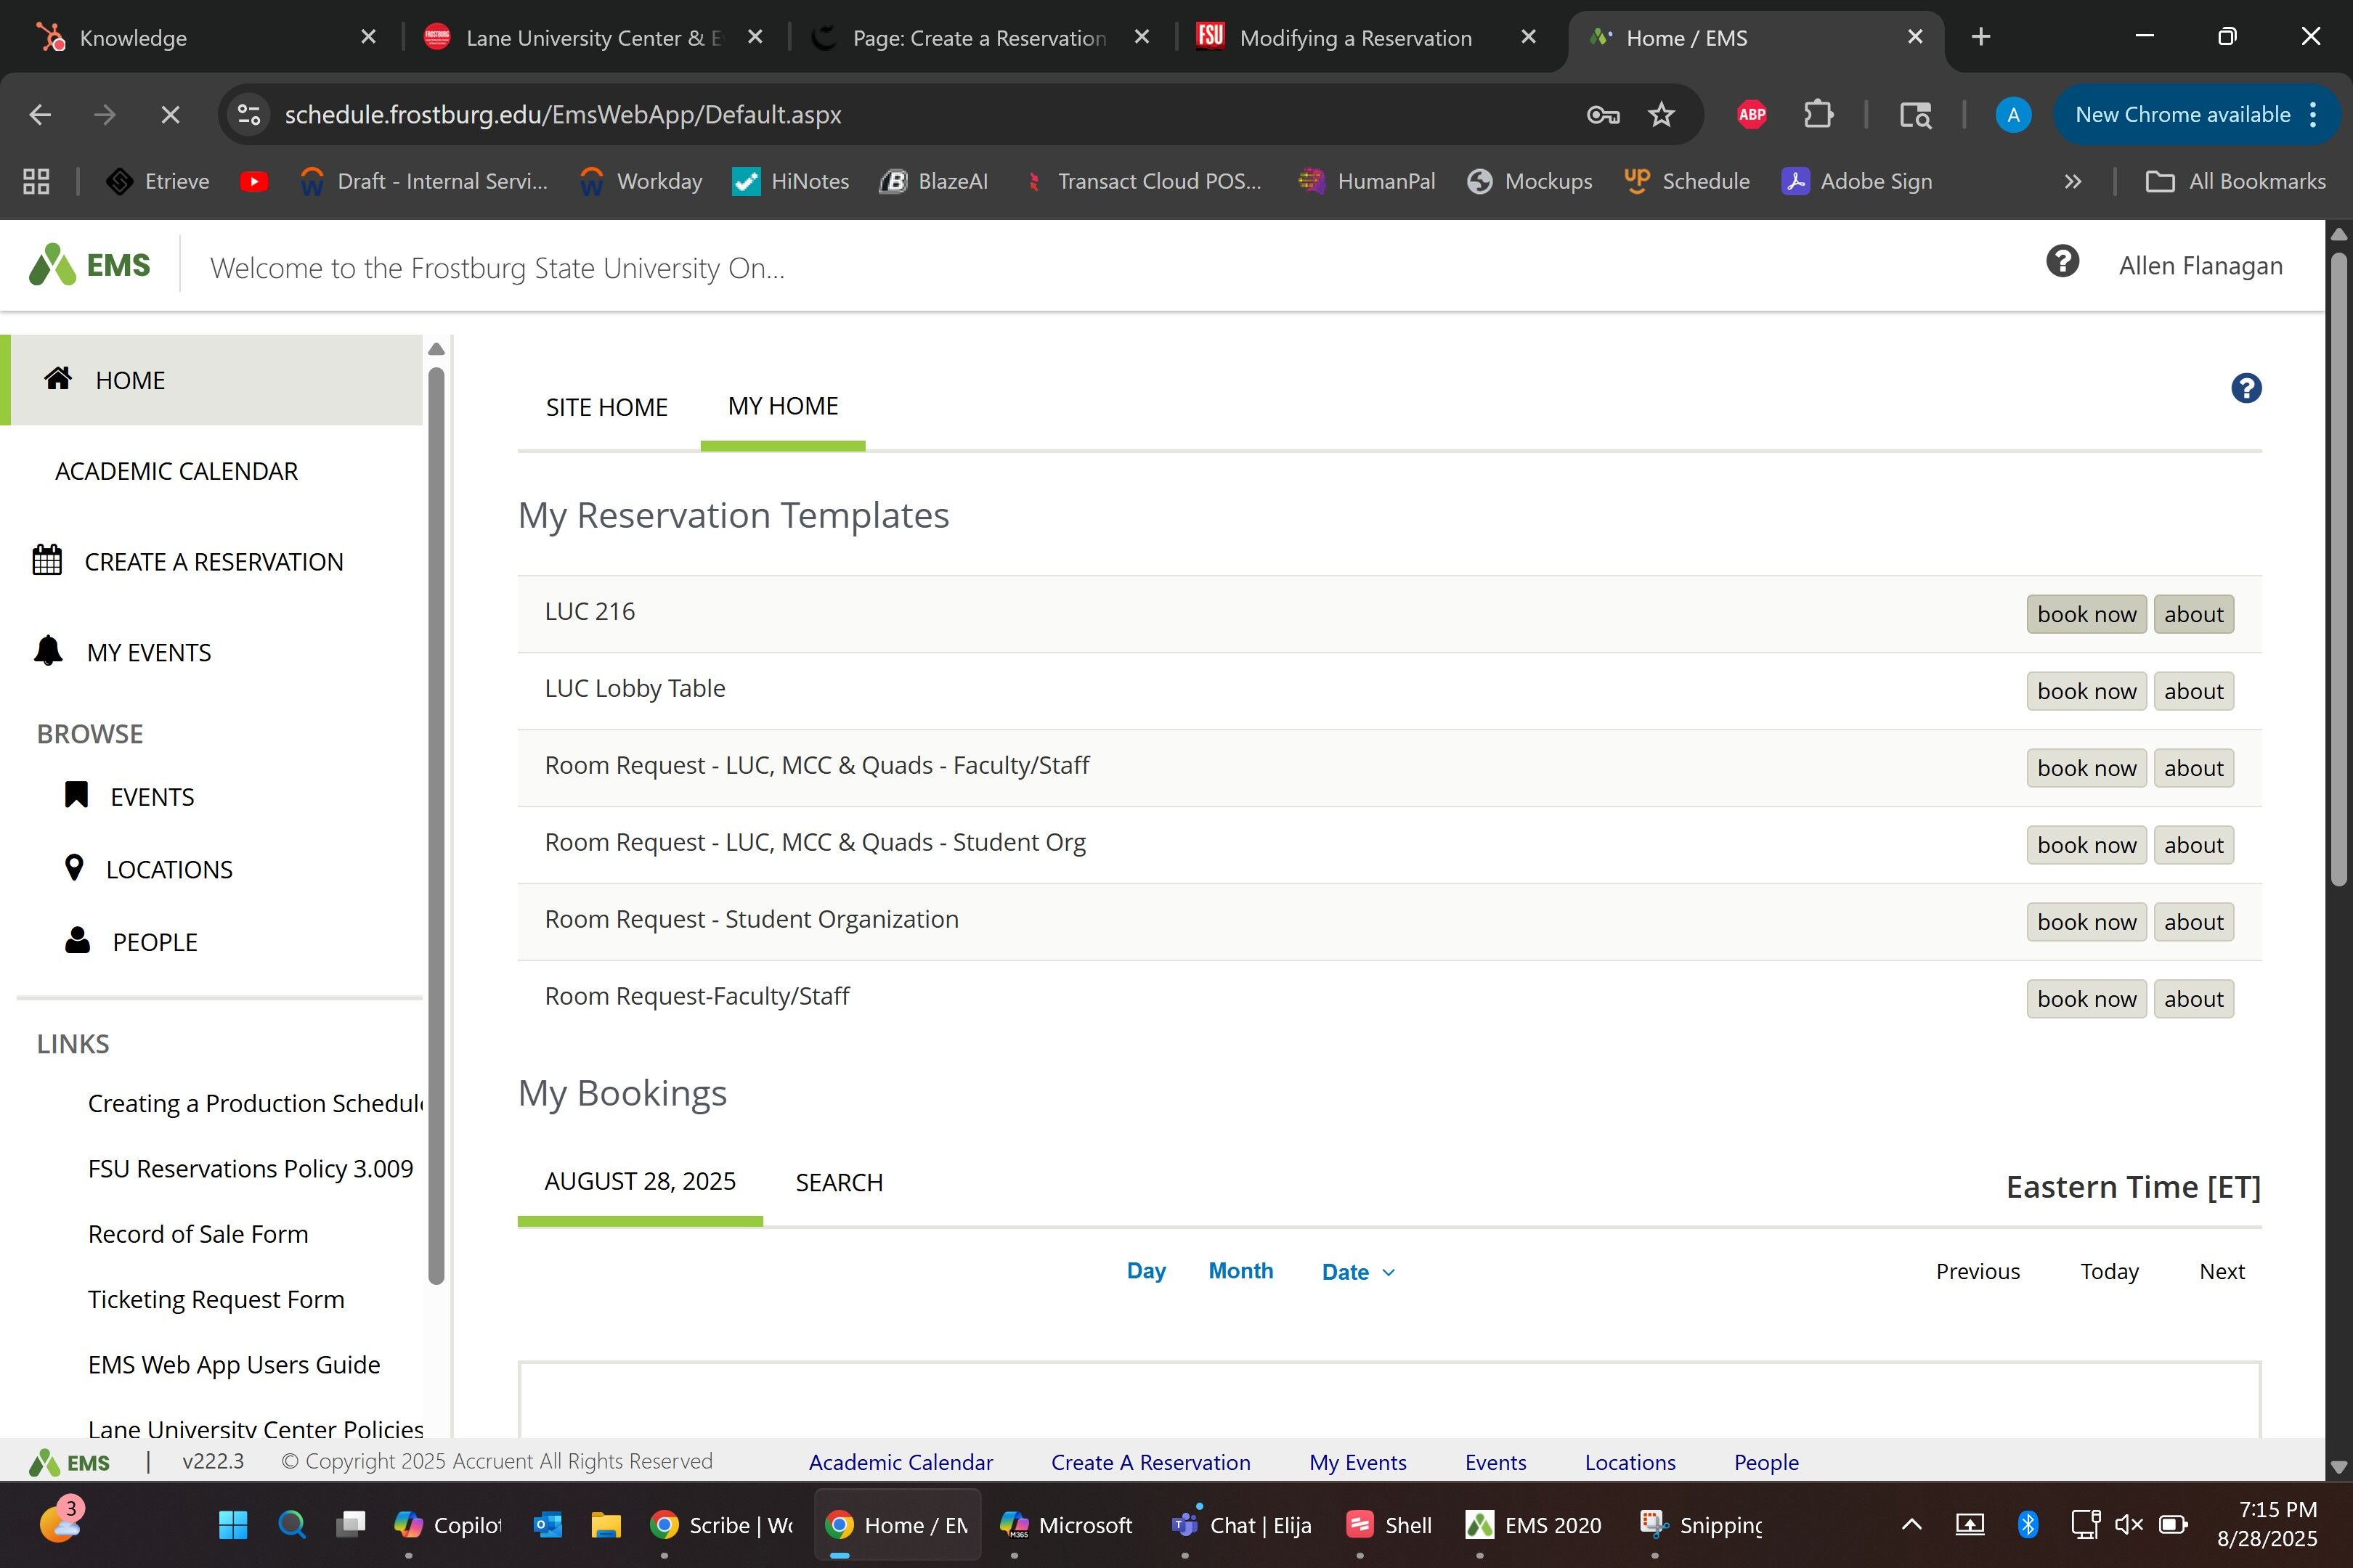2353x1568 pixels.
Task: Click the Create A Reservation calendar icon
Action: click(47, 560)
